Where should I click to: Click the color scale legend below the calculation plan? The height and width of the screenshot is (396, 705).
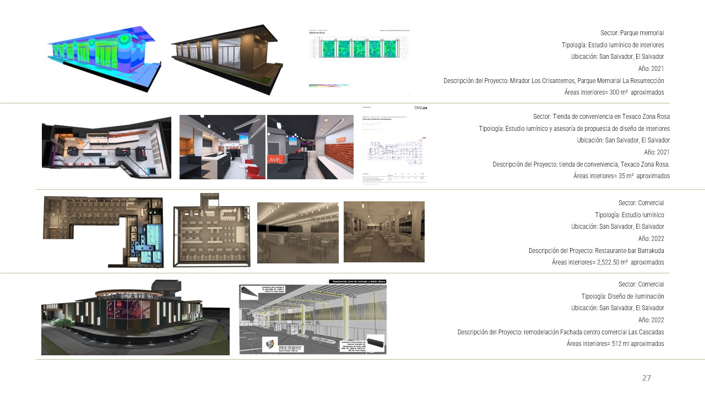point(329,85)
